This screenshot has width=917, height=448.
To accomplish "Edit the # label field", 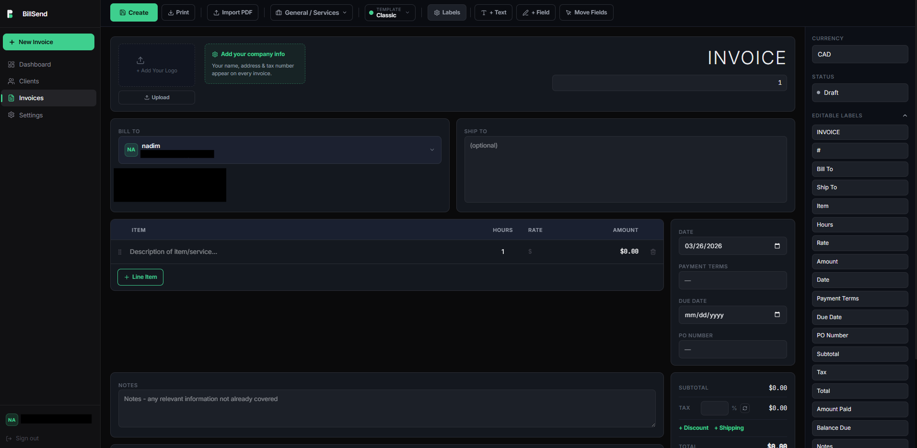I will click(x=860, y=150).
